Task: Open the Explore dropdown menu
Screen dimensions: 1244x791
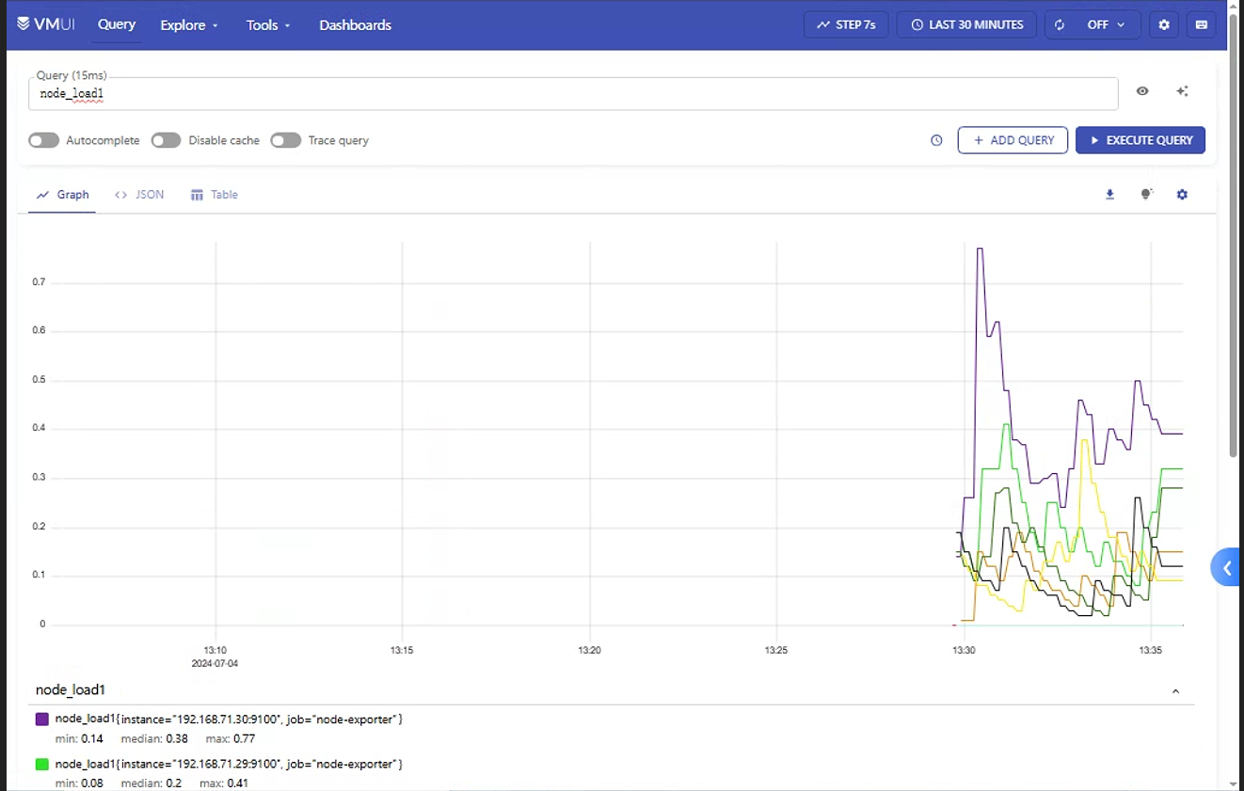Action: pyautogui.click(x=189, y=25)
